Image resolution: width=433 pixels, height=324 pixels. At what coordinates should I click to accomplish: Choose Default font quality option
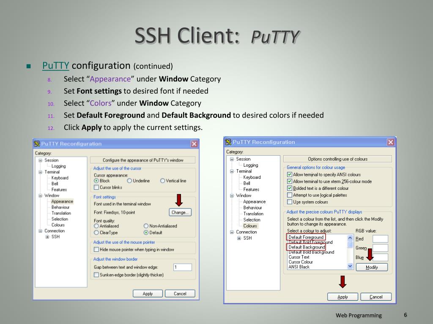[146, 232]
